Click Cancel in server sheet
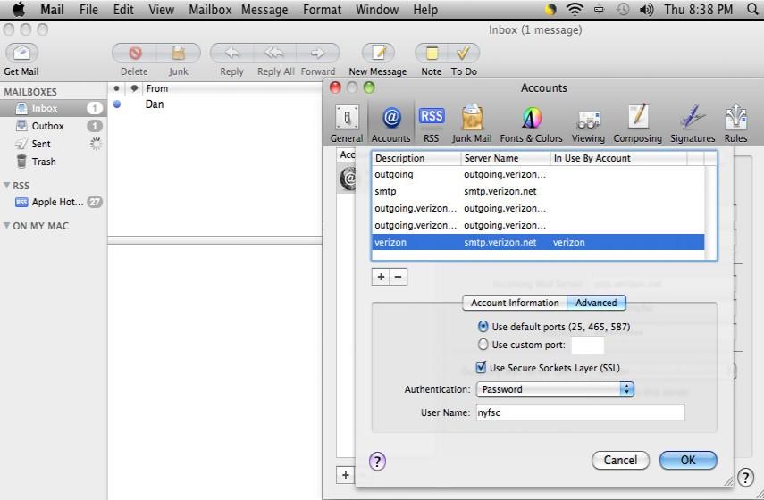Viewport: 764px width, 500px height. (620, 460)
